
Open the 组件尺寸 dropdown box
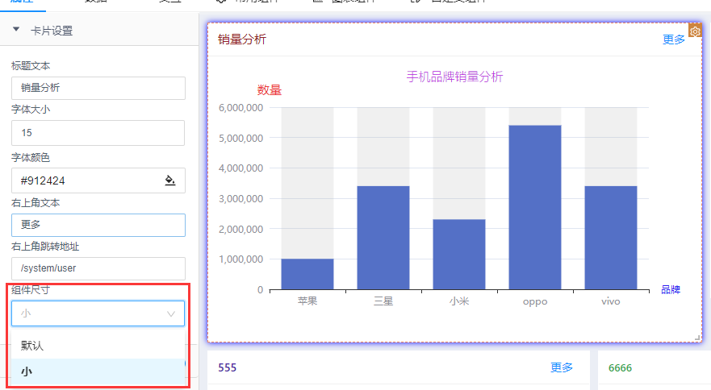point(98,313)
